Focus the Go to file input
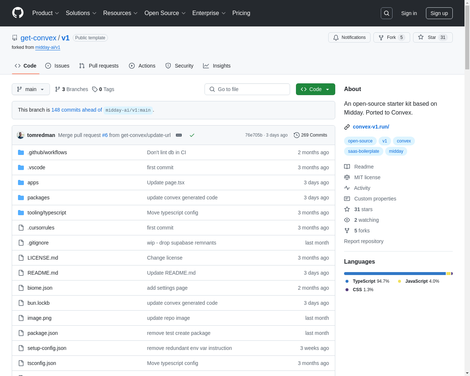 point(247,89)
